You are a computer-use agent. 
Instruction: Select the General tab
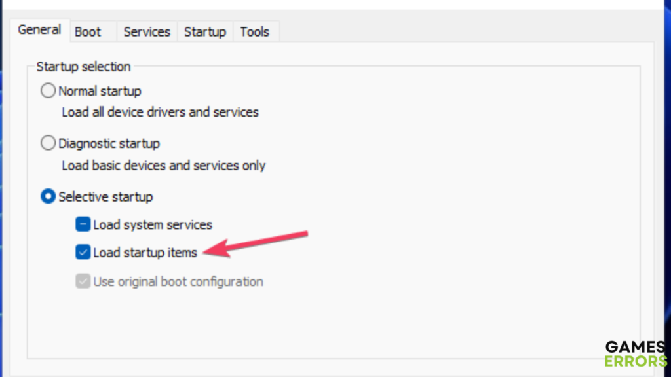(x=39, y=29)
